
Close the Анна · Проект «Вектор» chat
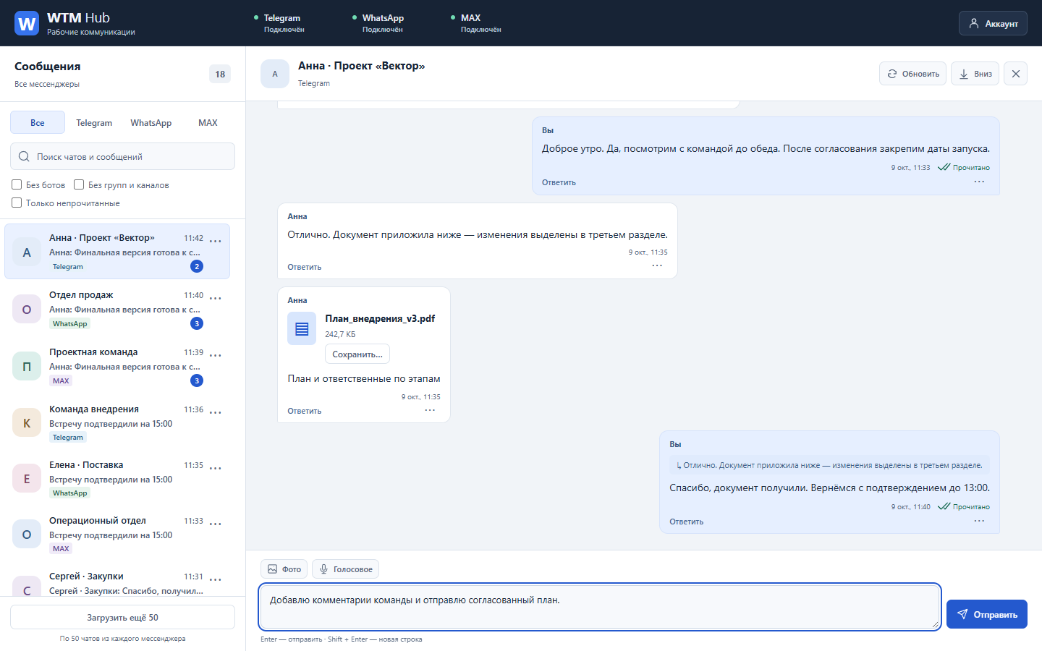pos(1015,74)
